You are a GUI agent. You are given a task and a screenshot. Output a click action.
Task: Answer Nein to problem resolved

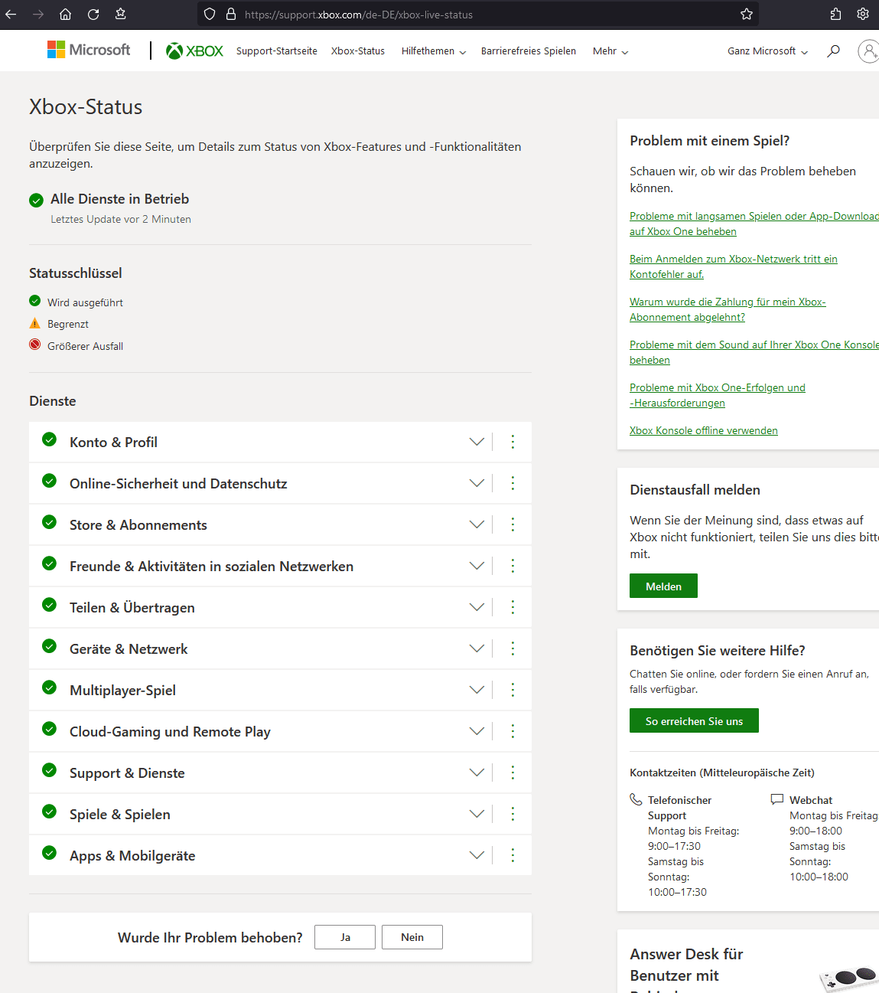point(412,937)
